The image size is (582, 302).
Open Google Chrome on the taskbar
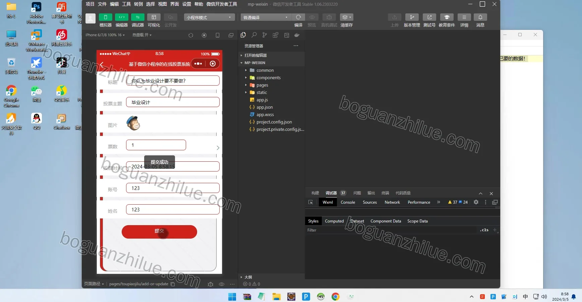click(335, 297)
